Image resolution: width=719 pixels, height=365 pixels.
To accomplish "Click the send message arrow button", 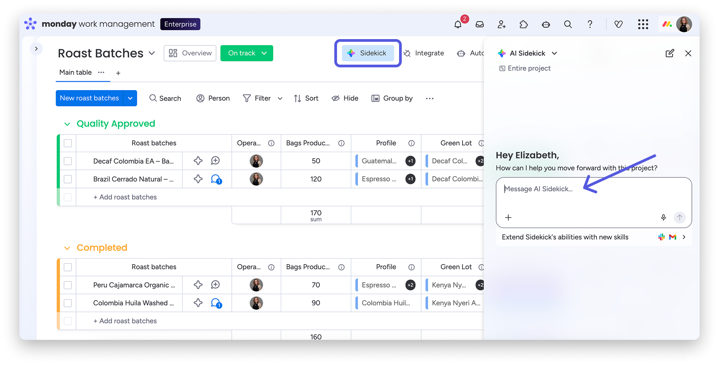I will coord(679,218).
